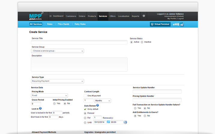Open the Virtual Terminal button
The width and height of the screenshot is (215, 134).
tap(160, 24)
